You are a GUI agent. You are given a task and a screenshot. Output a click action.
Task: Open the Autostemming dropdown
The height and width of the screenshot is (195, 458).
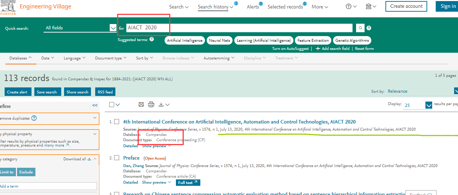pos(219,58)
